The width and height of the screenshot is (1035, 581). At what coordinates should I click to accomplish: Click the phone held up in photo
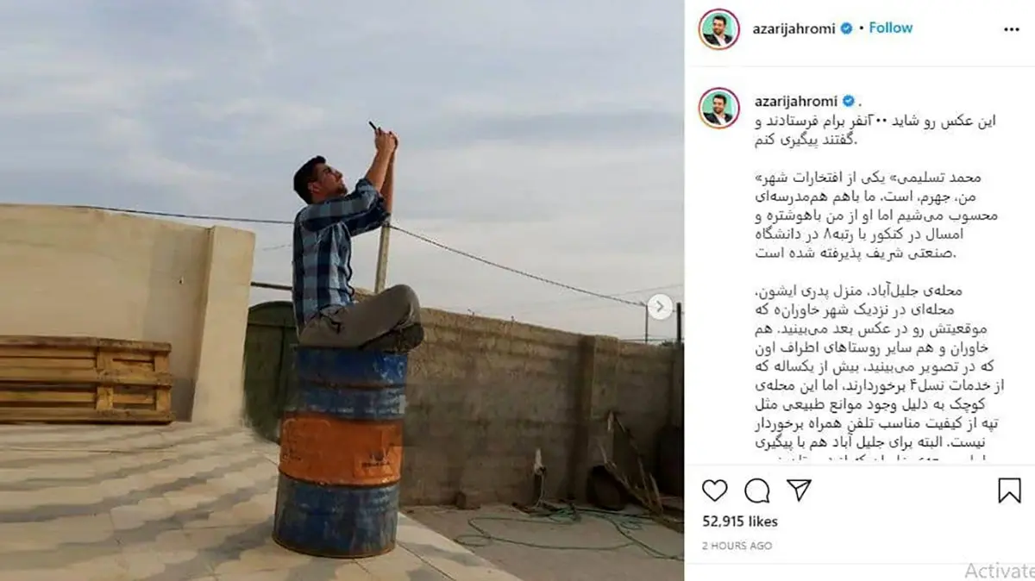[x=374, y=127]
